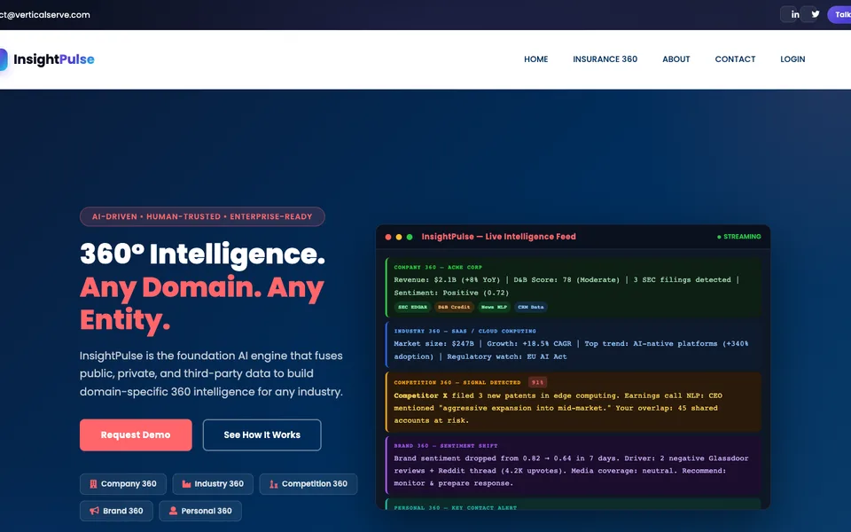The image size is (851, 532).
Task: Select the Brand 360 chip
Action: coord(116,511)
